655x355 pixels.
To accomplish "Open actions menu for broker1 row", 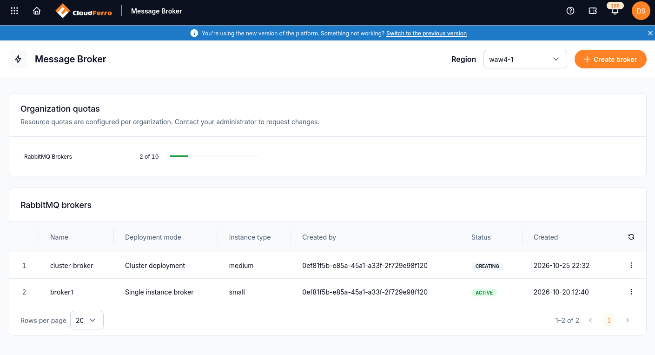I will [631, 292].
